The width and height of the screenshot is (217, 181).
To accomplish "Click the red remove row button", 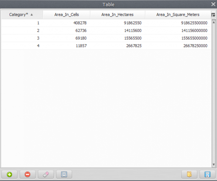I will tap(27, 175).
